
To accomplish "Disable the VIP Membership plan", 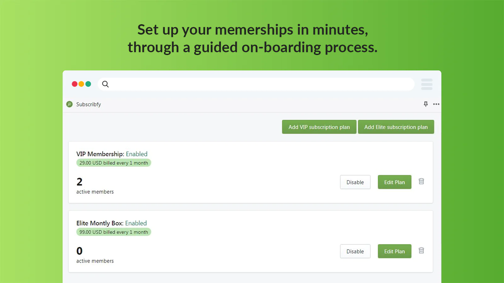I will click(355, 182).
